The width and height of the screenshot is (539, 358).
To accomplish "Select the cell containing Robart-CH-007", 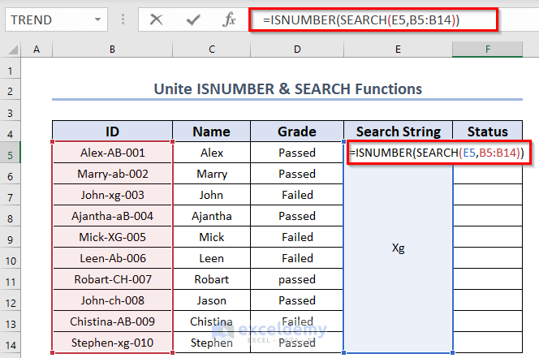I will (x=112, y=279).
